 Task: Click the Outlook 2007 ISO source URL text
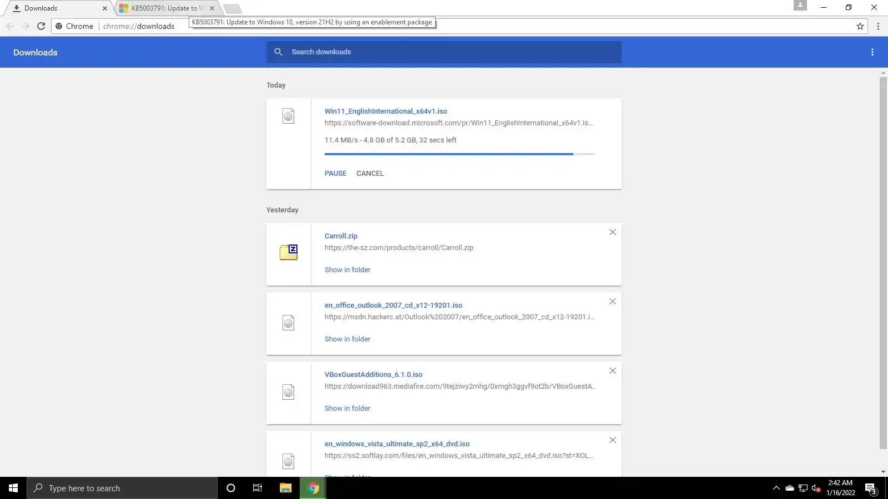click(x=460, y=317)
